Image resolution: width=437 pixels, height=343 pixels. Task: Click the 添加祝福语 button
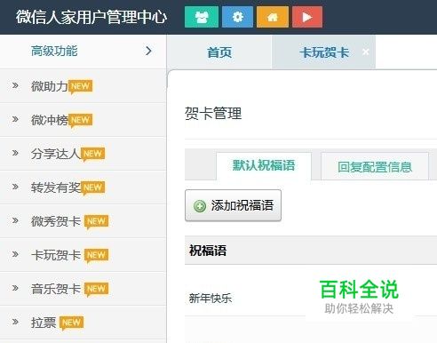point(233,205)
